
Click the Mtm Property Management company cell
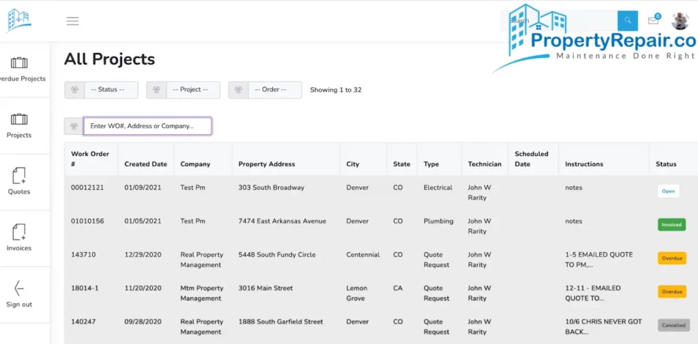pos(202,294)
